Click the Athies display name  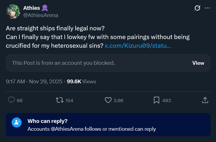coord(32,8)
